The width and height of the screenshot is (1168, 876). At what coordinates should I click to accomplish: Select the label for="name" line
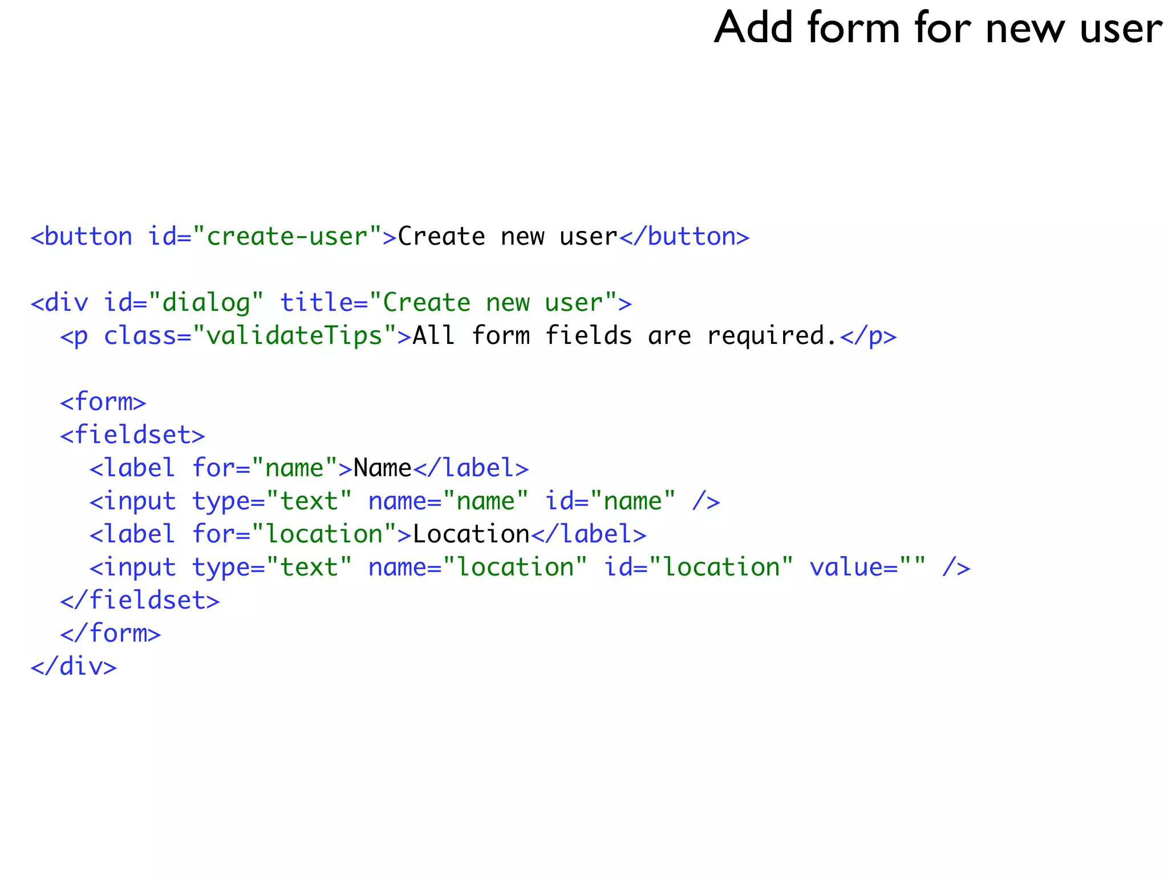tap(309, 468)
